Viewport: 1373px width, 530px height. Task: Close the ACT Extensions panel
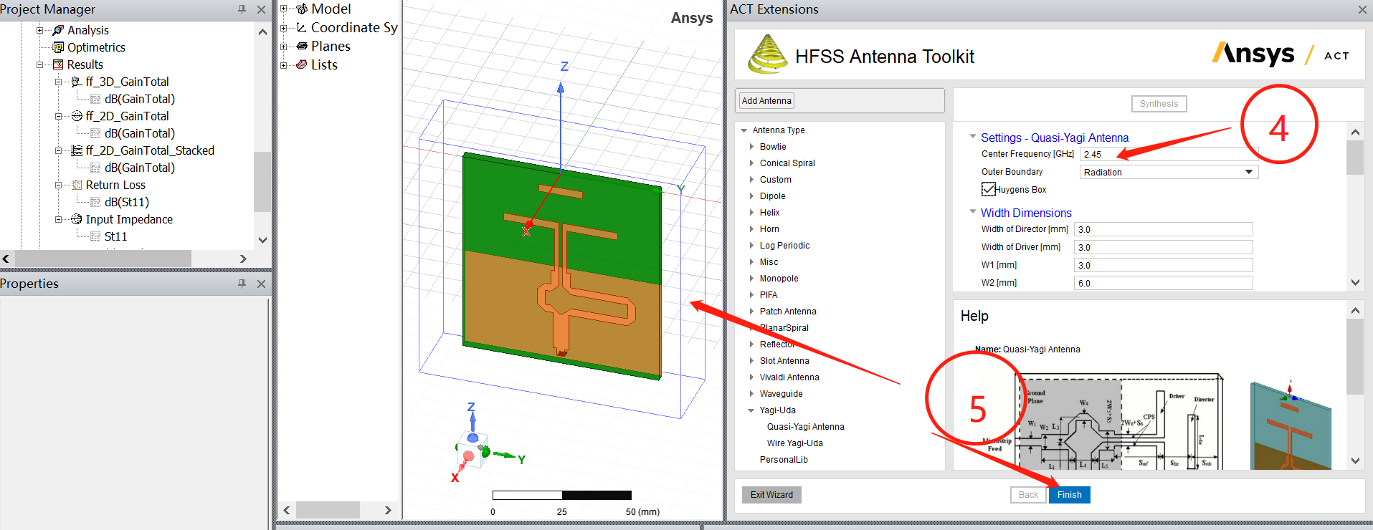click(1362, 9)
